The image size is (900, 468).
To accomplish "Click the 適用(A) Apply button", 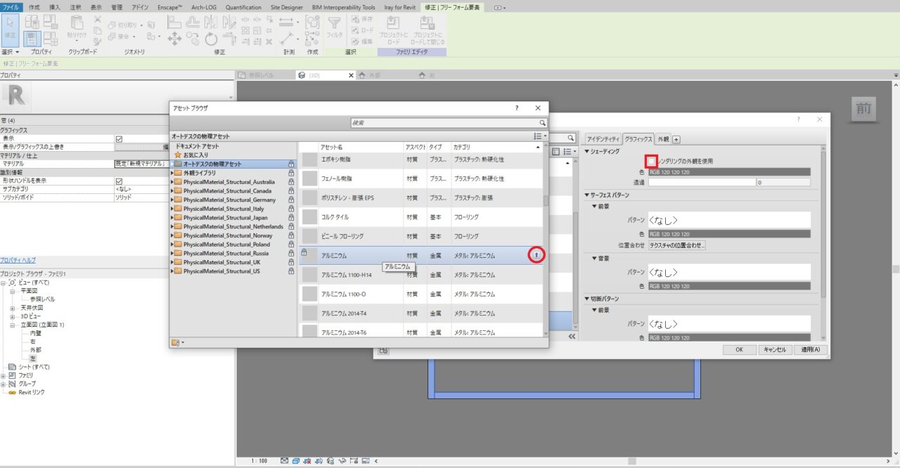I will (810, 349).
